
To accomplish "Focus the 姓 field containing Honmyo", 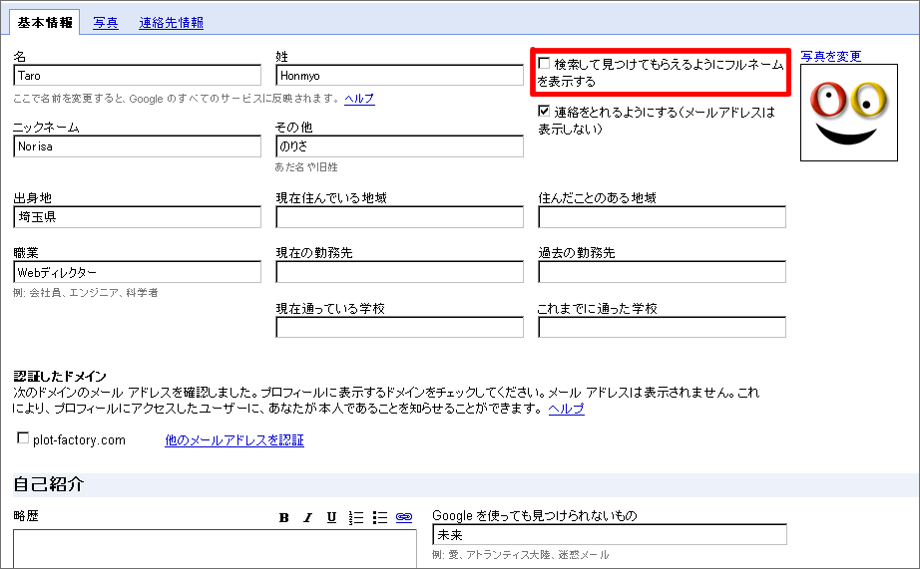I will pos(399,76).
